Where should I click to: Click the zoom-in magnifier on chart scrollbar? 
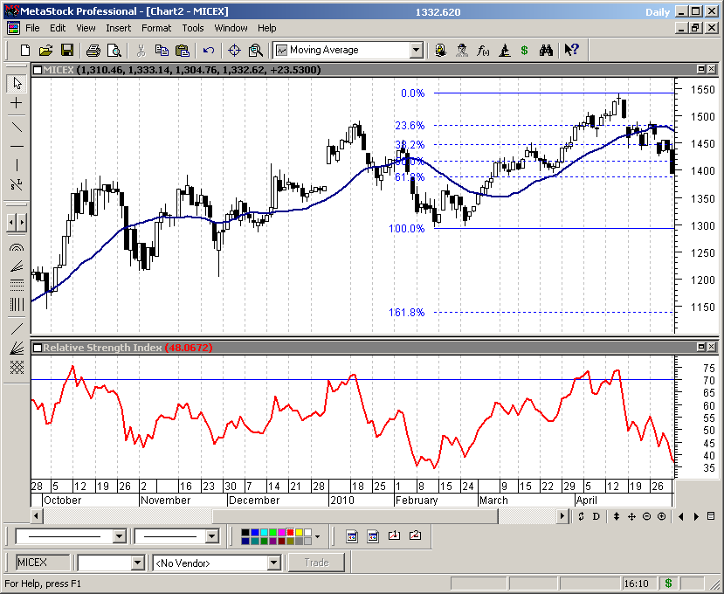point(661,516)
